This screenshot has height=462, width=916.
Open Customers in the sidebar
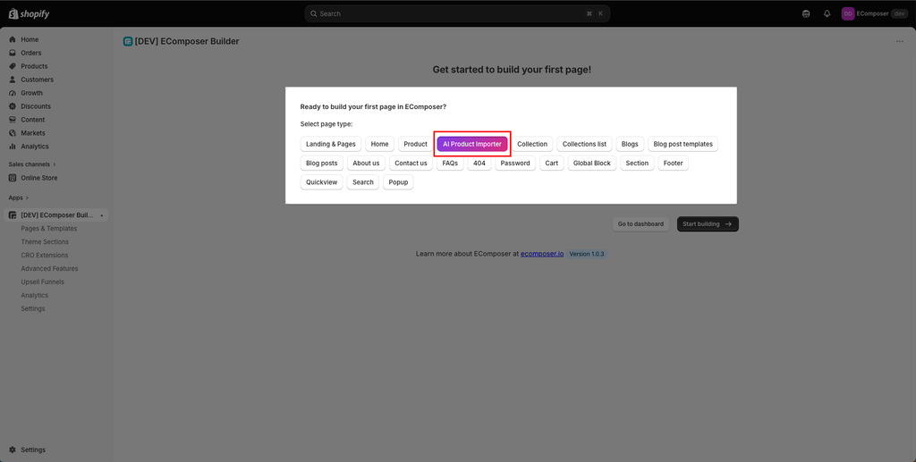click(x=37, y=80)
